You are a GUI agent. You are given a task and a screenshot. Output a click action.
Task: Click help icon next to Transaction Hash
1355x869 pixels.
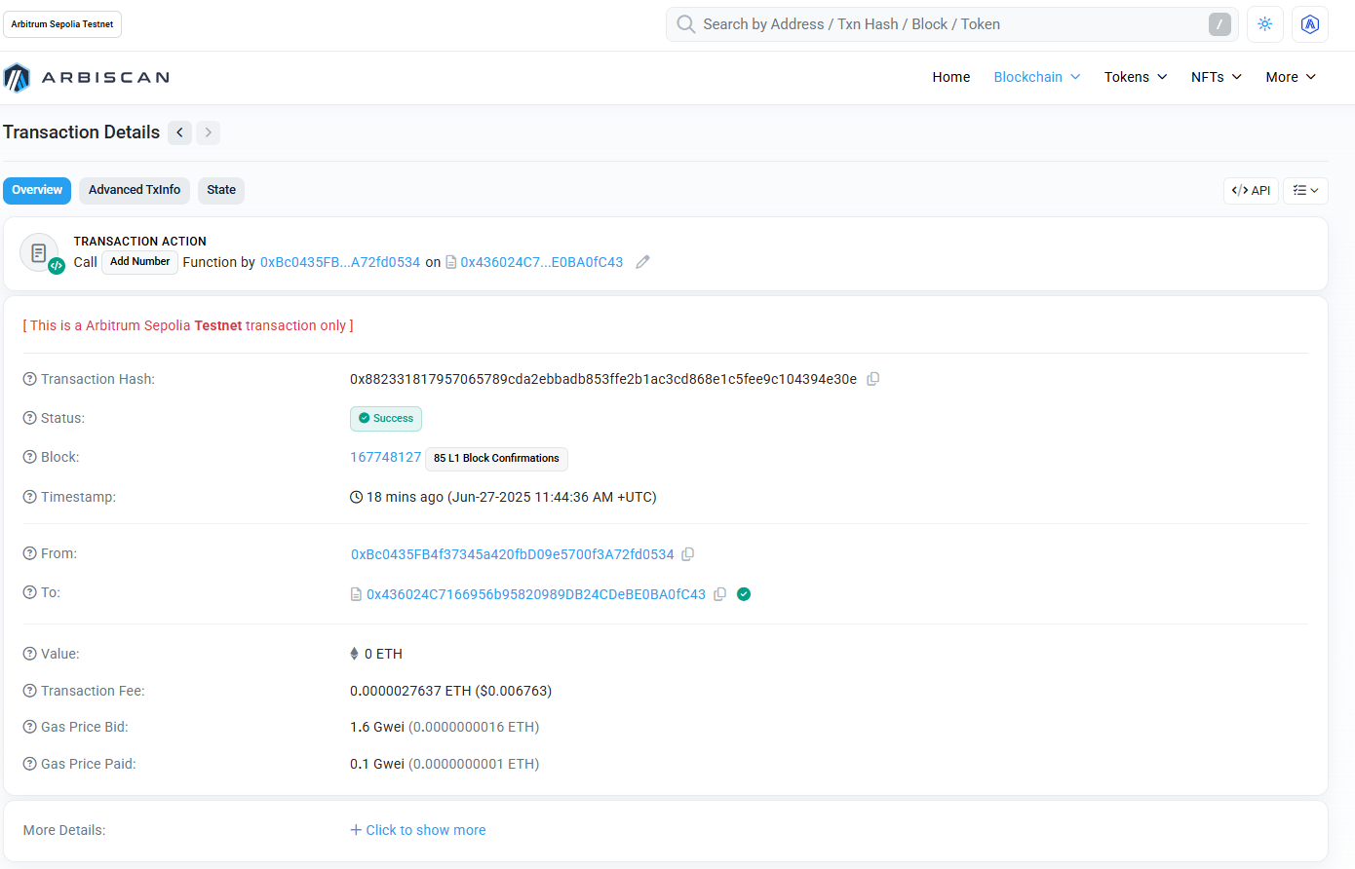pyautogui.click(x=30, y=379)
